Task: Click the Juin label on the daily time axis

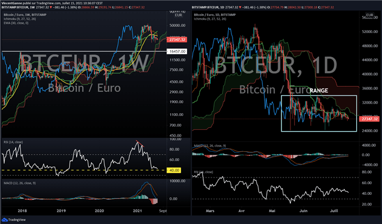Action: click(303, 211)
